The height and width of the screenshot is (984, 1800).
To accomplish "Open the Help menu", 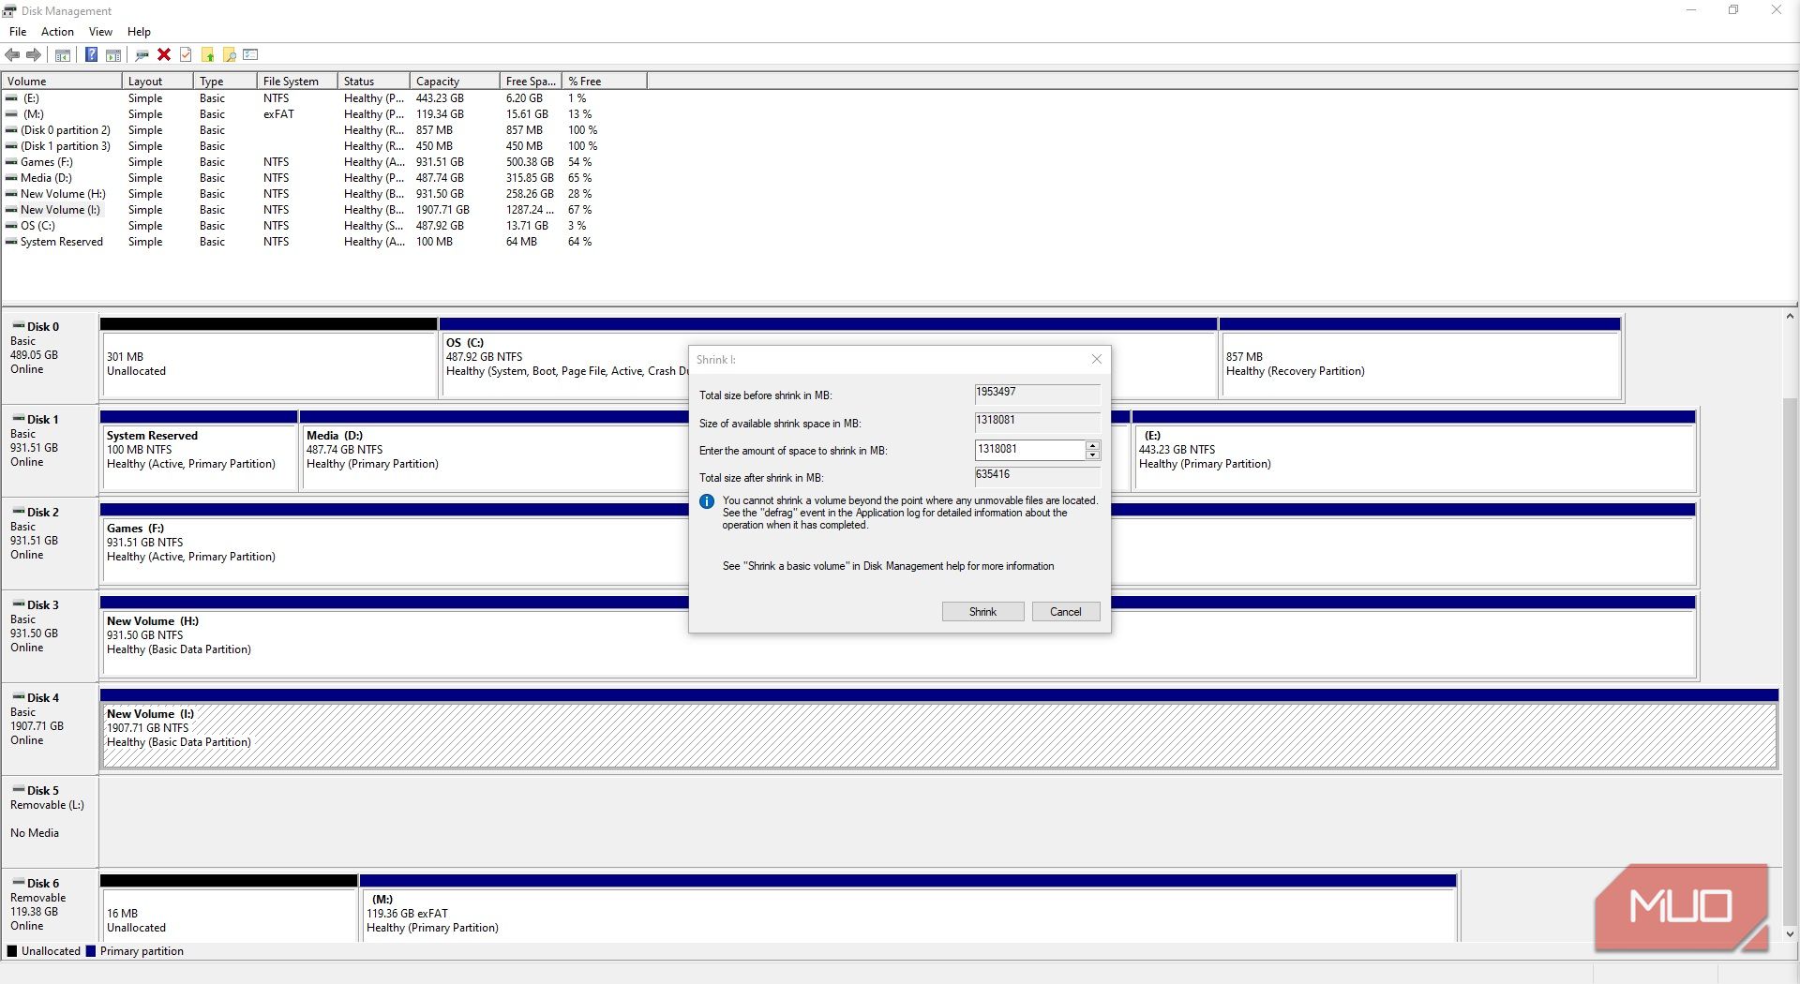I will click(139, 32).
